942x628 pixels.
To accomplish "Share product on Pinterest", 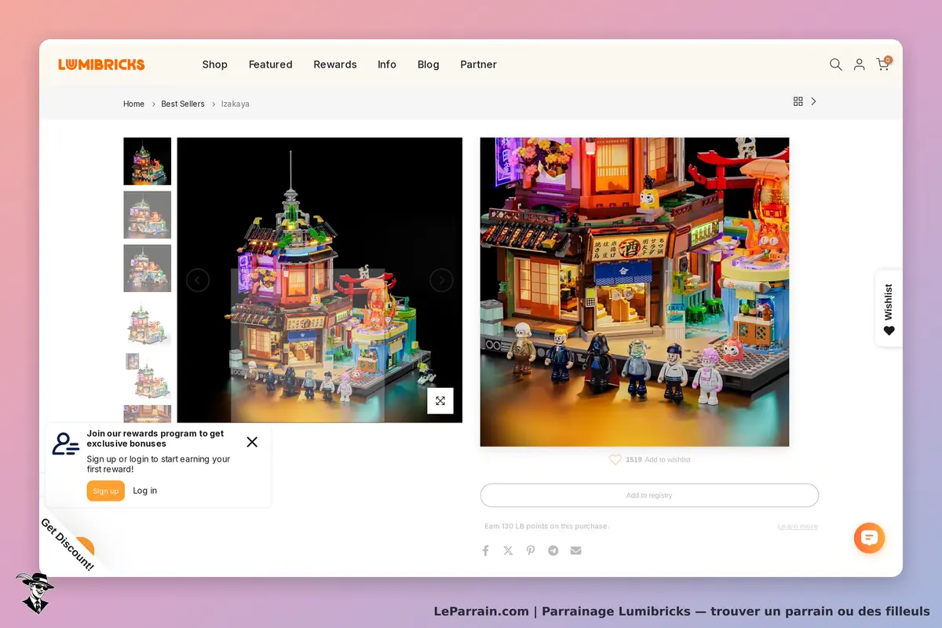I will 531,551.
